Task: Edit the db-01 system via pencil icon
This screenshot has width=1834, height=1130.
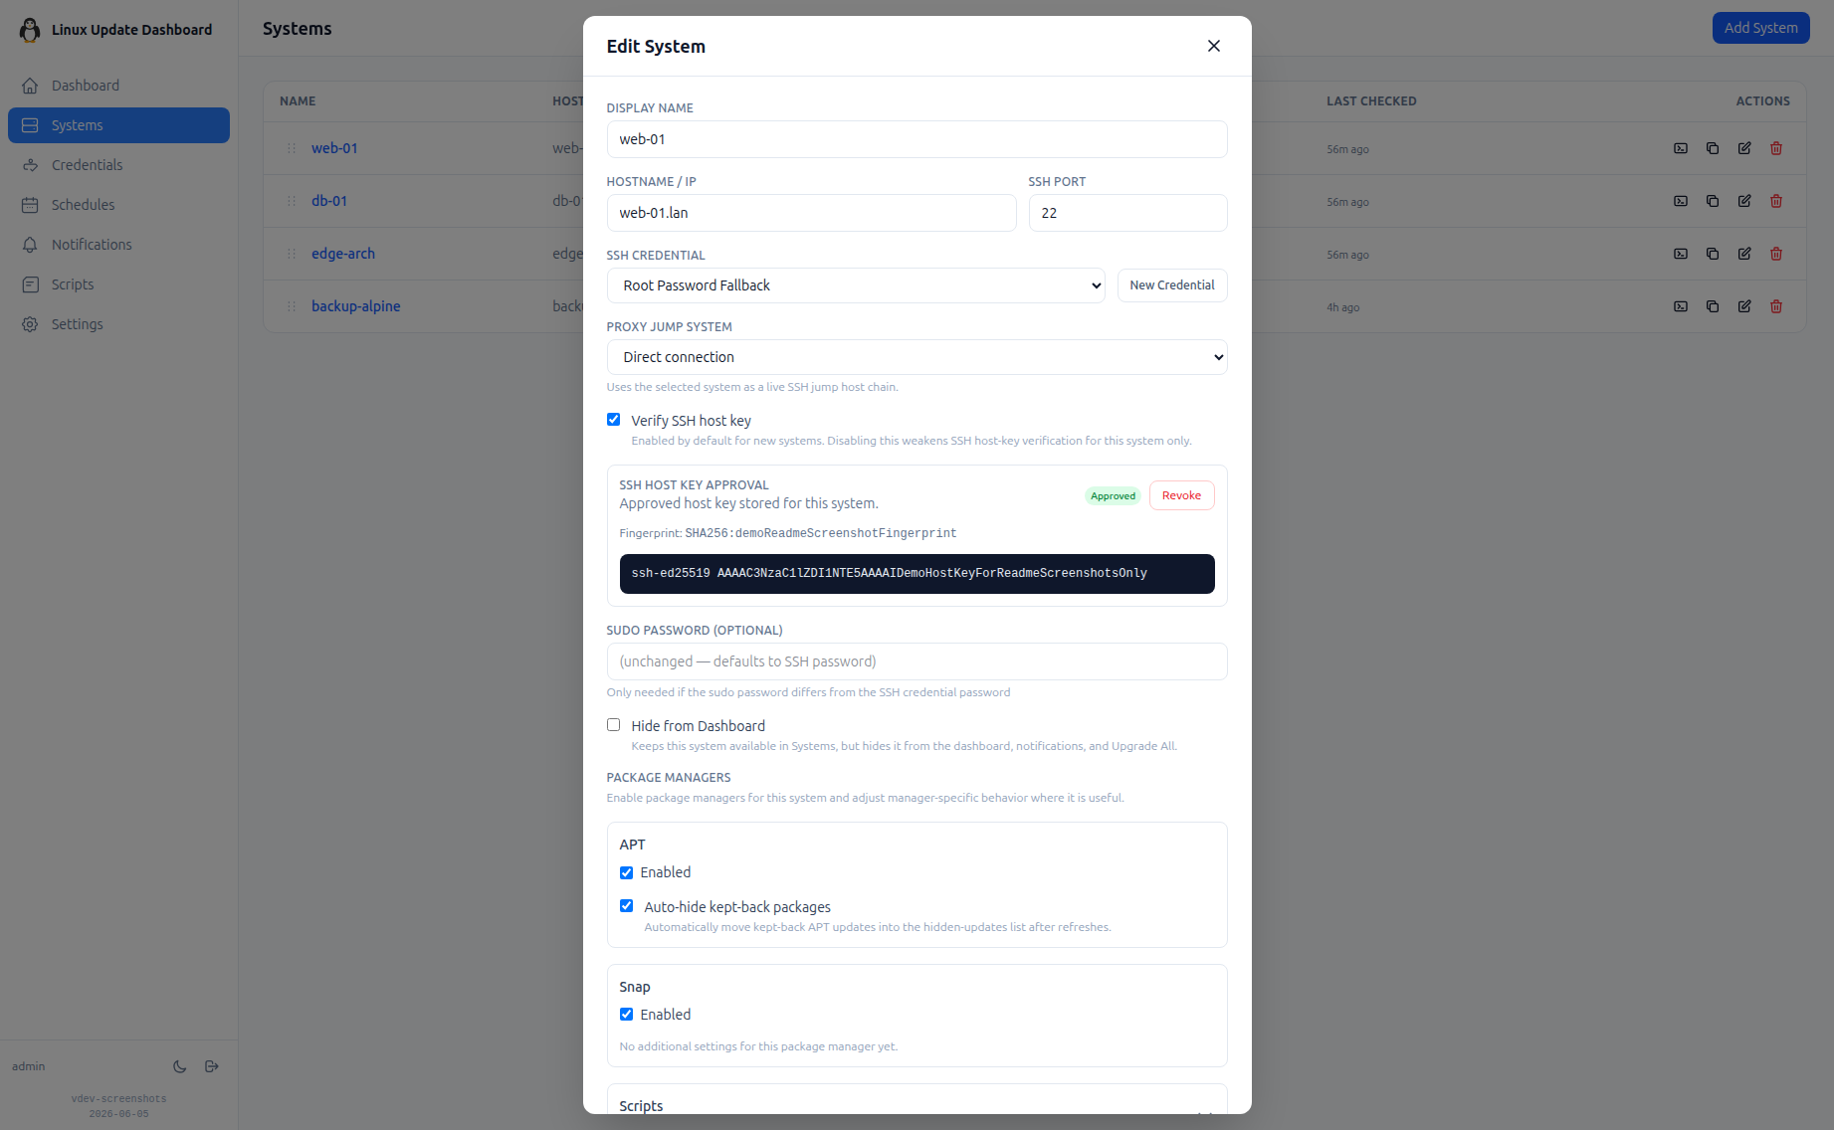Action: coord(1744,201)
